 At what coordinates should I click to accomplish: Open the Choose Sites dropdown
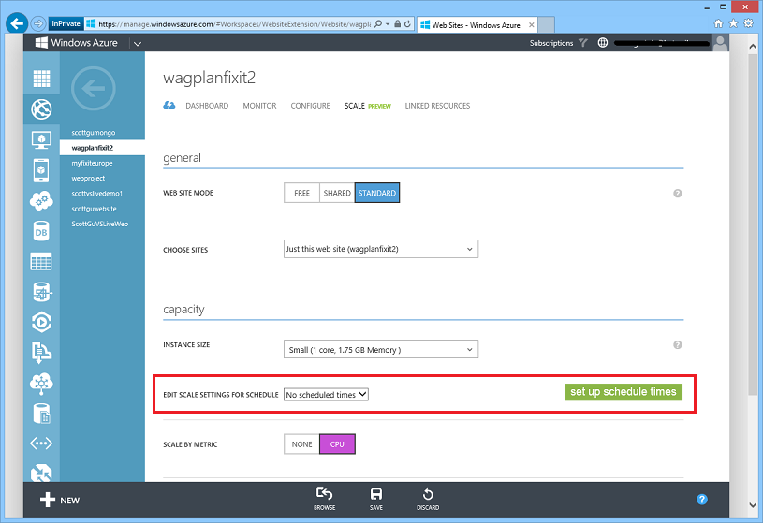pyautogui.click(x=381, y=249)
